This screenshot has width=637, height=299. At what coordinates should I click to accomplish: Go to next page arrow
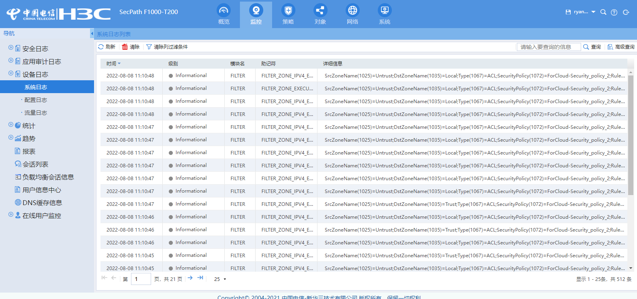click(190, 278)
